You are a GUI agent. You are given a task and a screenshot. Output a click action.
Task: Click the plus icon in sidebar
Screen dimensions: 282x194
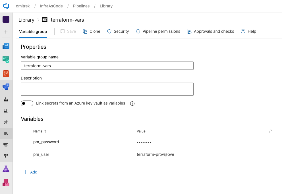tap(6, 32)
